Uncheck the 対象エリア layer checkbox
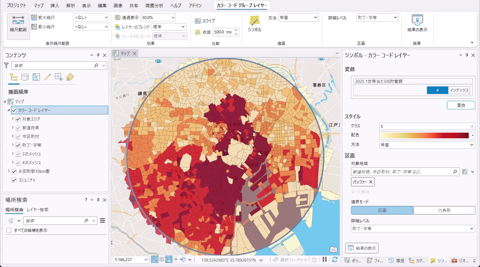 [x=18, y=119]
